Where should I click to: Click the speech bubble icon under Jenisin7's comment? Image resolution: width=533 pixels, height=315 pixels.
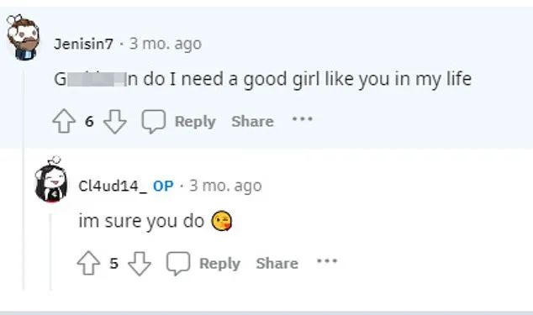154,121
